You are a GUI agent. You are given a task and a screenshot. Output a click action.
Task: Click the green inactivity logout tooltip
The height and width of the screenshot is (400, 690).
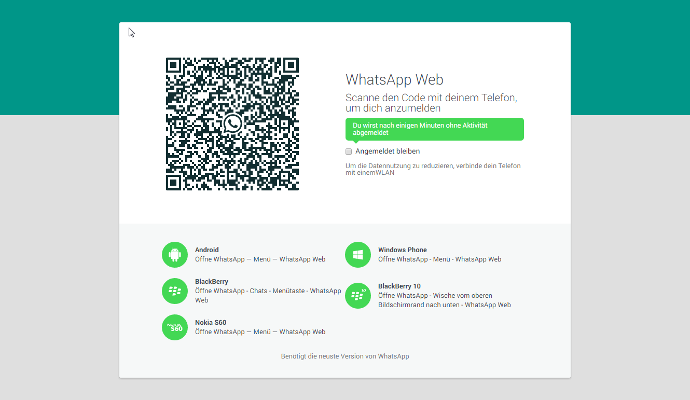pos(435,129)
